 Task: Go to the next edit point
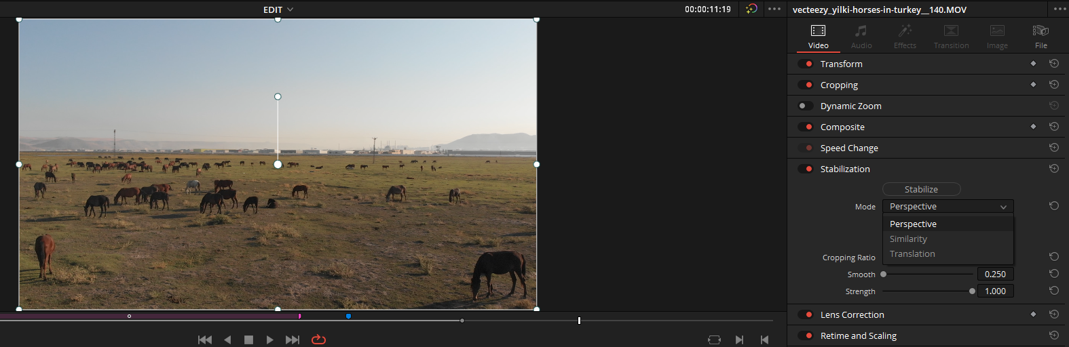739,340
